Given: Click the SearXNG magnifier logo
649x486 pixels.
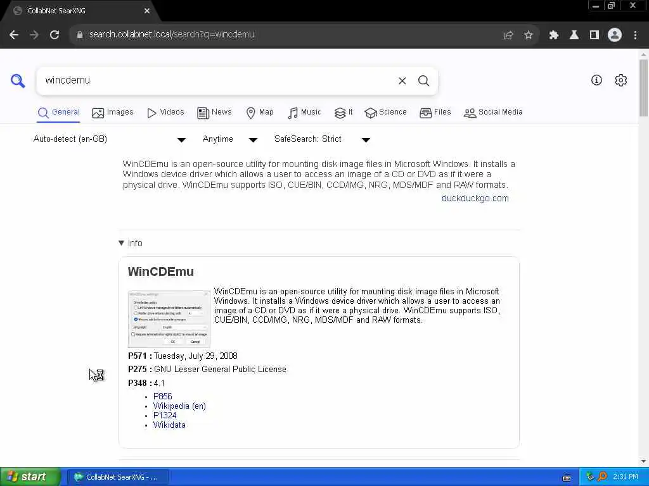Looking at the screenshot, I should point(18,81).
